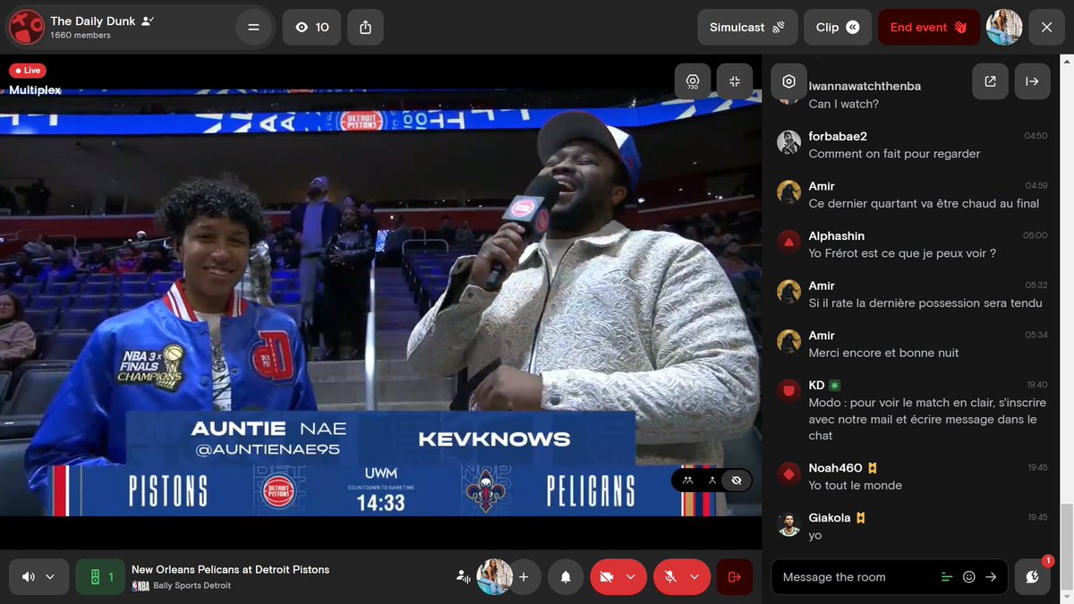Click the "1660 members" label
1074x604 pixels.
[81, 36]
